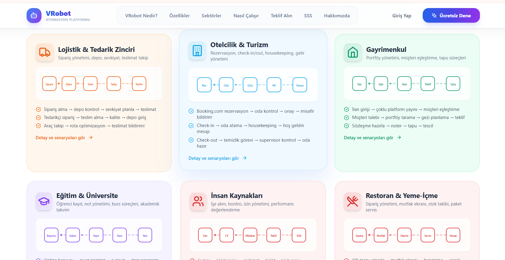Click the Otelcilik hotel building icon

[x=197, y=51]
